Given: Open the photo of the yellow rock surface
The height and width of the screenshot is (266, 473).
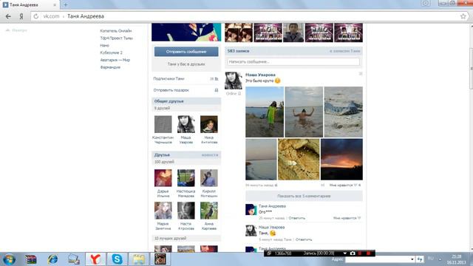Looking at the screenshot, I should [x=299, y=160].
